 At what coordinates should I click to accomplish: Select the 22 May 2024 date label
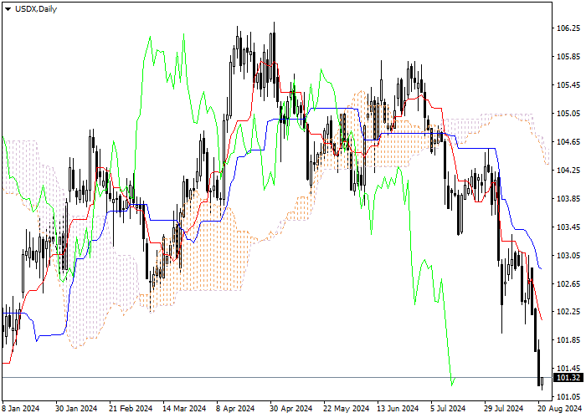[x=346, y=409]
